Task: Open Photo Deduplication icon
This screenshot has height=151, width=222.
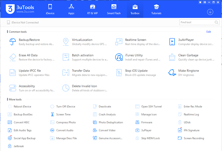Action: tap(95, 122)
